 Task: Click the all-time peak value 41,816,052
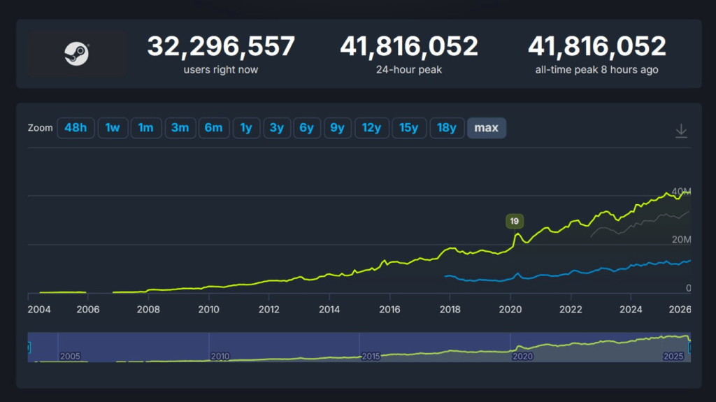coord(596,47)
